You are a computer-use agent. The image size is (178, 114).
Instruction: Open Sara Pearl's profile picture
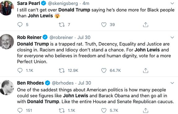tap(7, 8)
